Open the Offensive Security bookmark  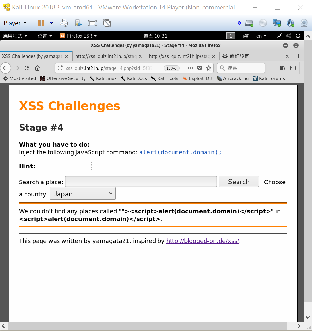(63, 78)
